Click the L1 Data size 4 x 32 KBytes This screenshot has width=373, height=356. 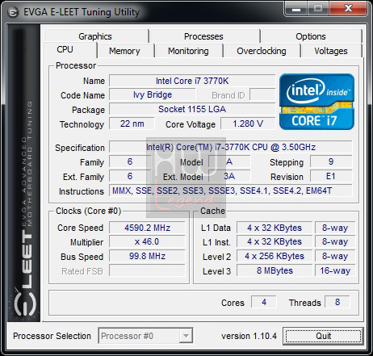pos(275,228)
